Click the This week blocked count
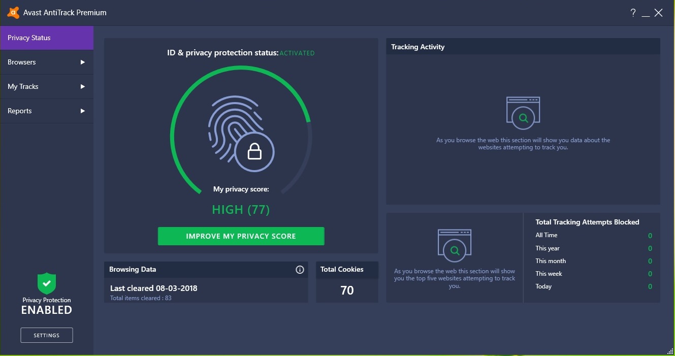 [650, 274]
